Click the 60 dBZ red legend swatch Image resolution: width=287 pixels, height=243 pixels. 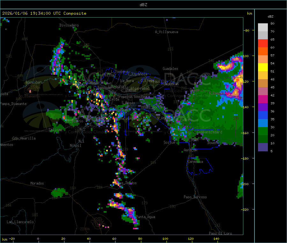click(x=263, y=43)
